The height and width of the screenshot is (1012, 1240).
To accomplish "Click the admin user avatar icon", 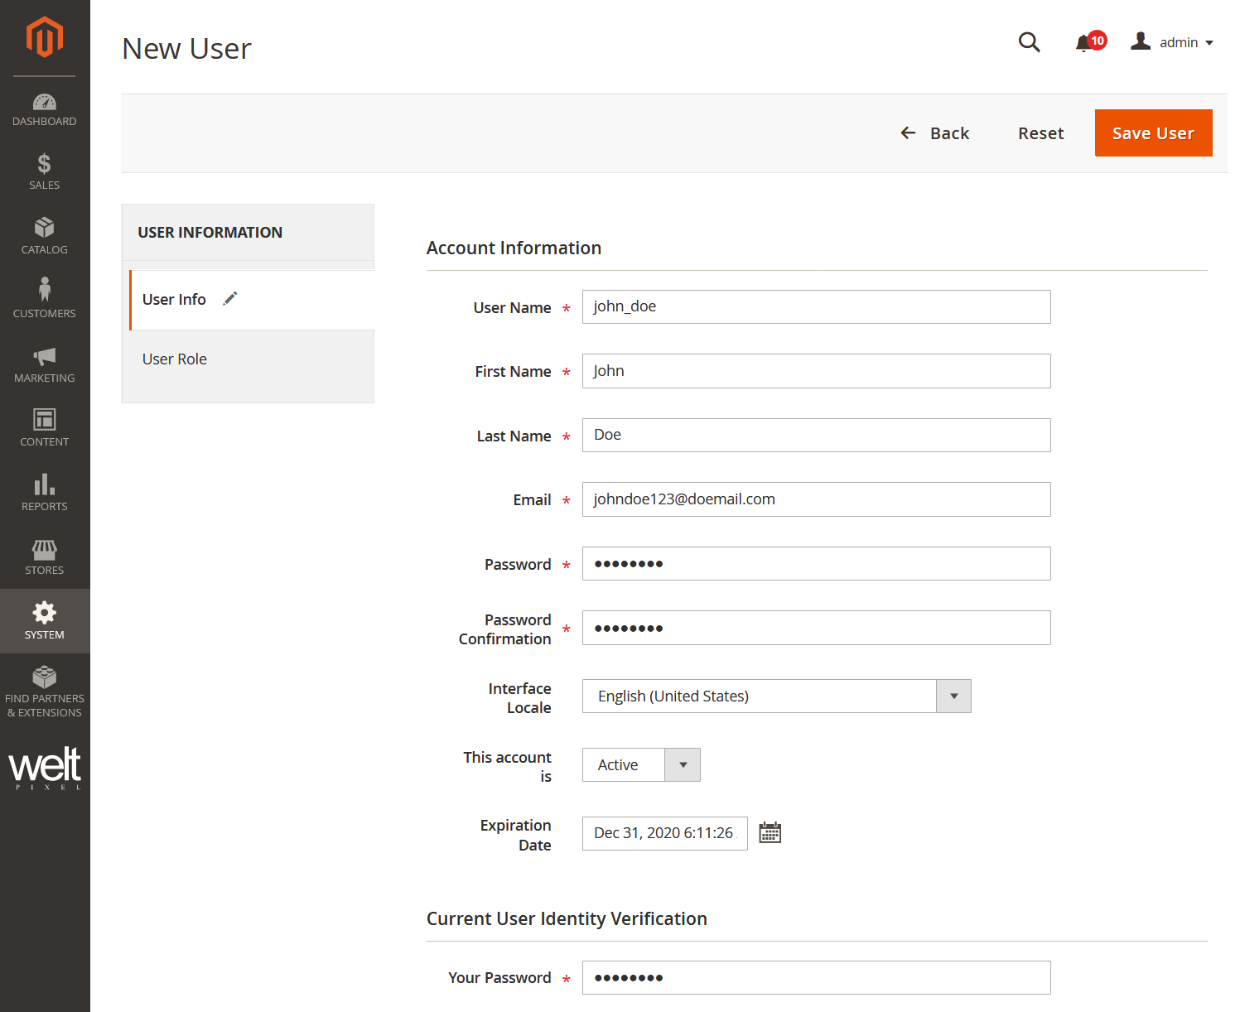I will (x=1141, y=41).
